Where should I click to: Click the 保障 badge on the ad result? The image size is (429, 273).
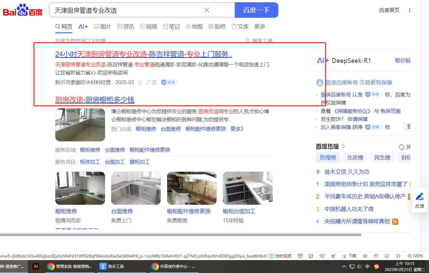(x=169, y=82)
